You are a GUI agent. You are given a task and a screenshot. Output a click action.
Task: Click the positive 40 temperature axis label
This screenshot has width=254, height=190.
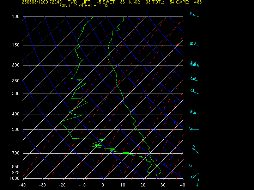click(183, 185)
